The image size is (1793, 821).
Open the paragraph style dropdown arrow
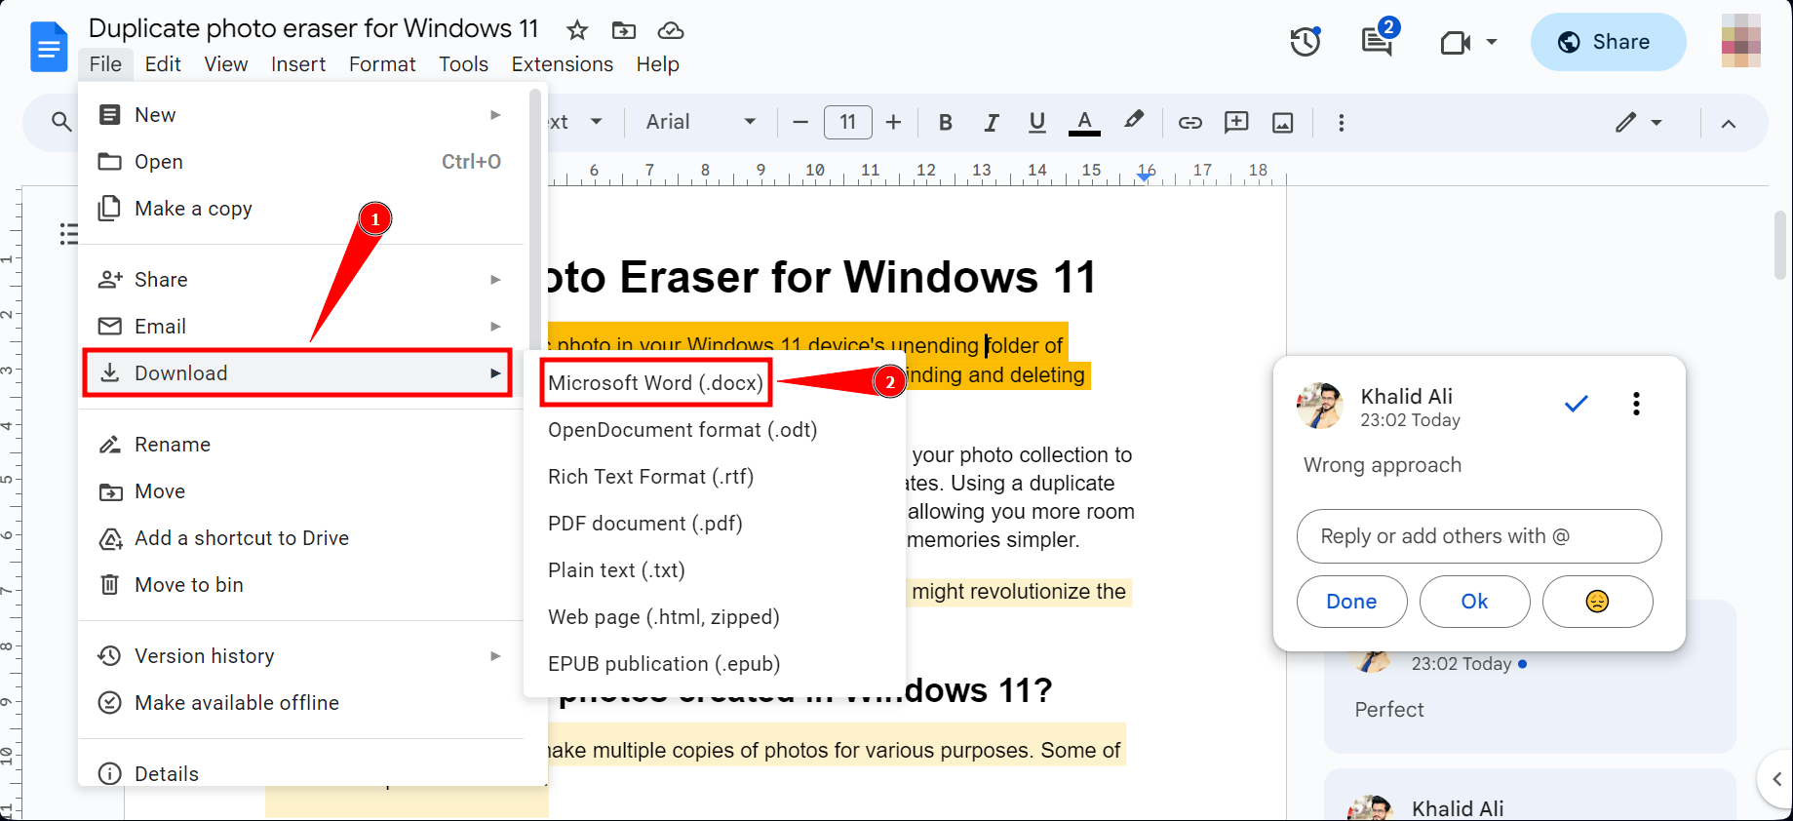[x=597, y=122]
